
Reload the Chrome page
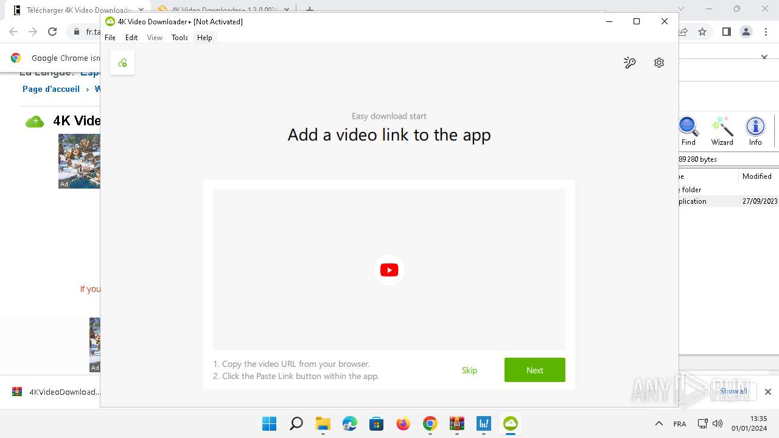pos(52,32)
